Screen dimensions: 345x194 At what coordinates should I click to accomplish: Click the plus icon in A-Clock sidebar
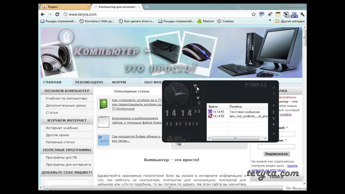pyautogui.click(x=274, y=105)
